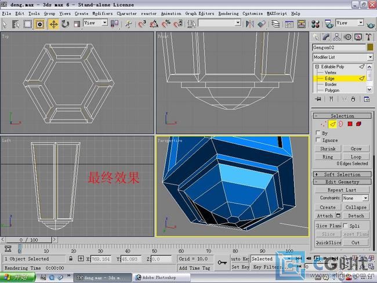Image resolution: width=377 pixels, height=283 pixels.
Task: Open the Material Editor
Action: (315, 24)
